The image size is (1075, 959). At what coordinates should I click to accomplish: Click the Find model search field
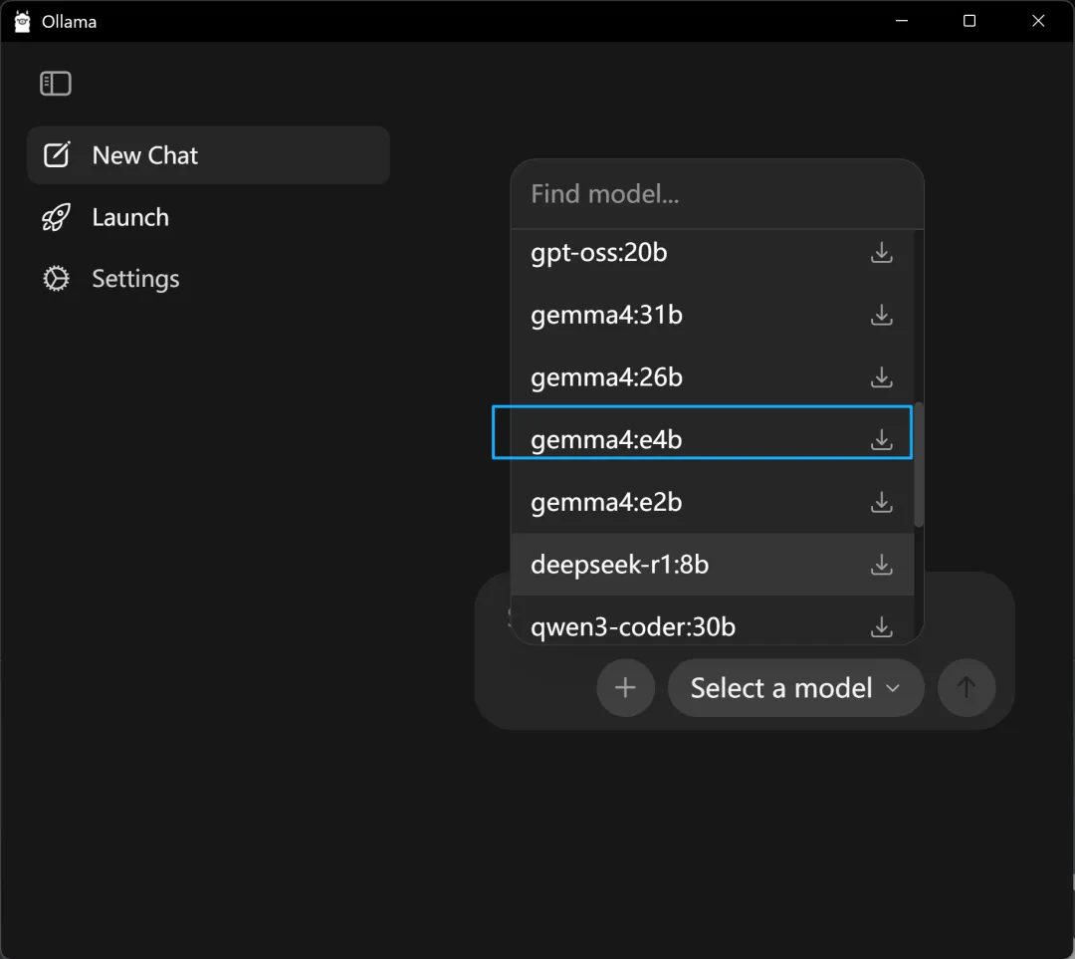[x=717, y=194]
